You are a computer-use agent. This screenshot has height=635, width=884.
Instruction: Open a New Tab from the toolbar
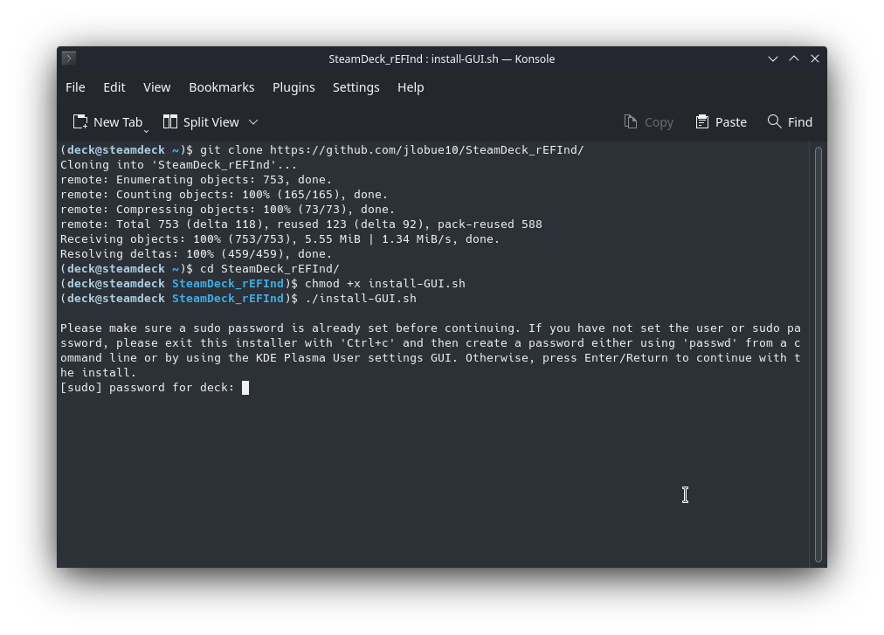coord(107,122)
